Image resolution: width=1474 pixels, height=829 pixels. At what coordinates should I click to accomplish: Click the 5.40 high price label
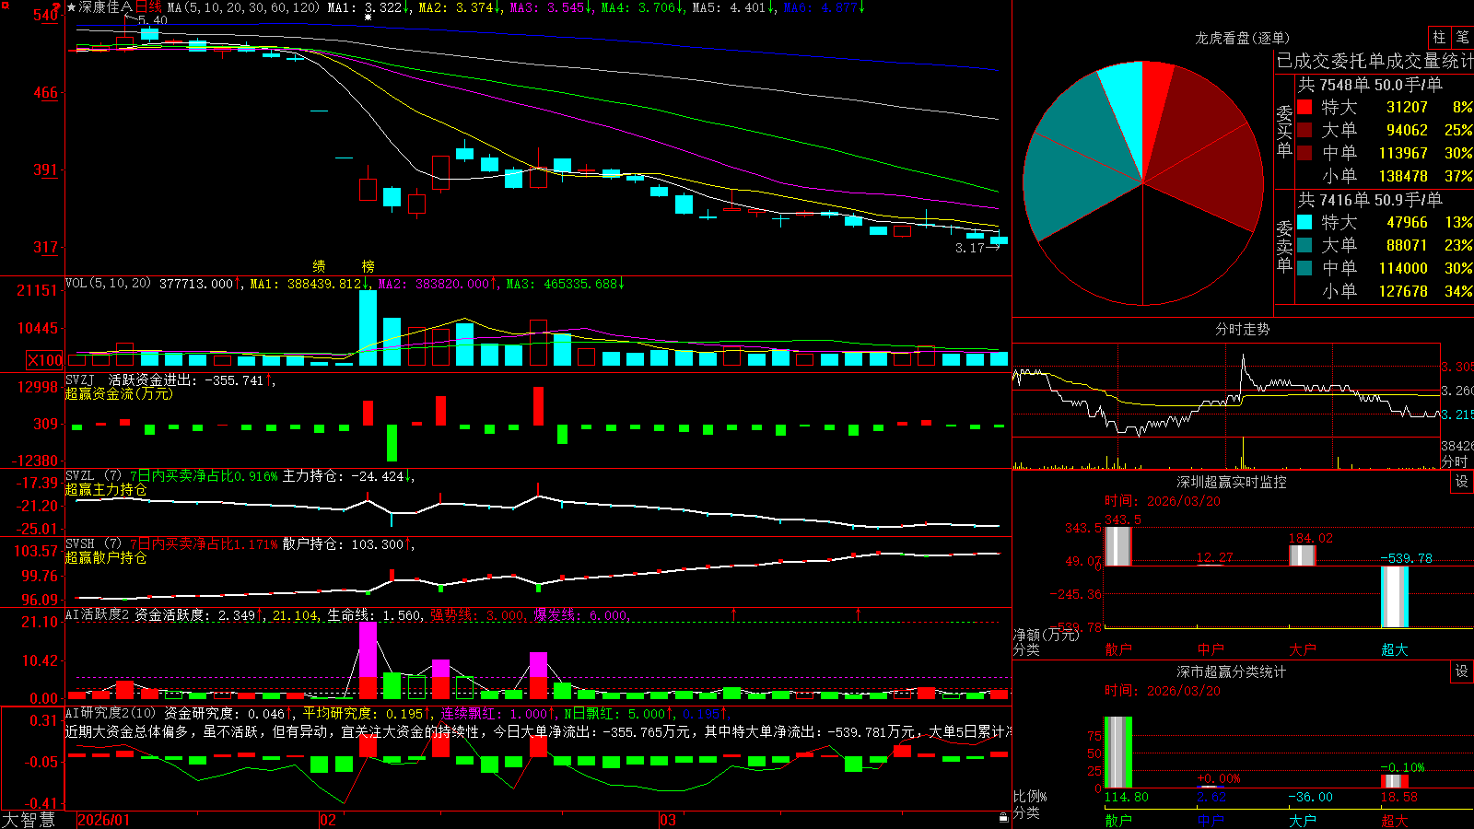(x=153, y=20)
